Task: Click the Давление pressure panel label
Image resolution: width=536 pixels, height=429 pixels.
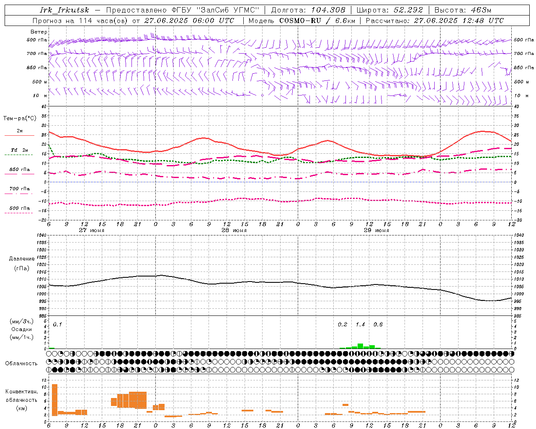Action: pos(22,259)
